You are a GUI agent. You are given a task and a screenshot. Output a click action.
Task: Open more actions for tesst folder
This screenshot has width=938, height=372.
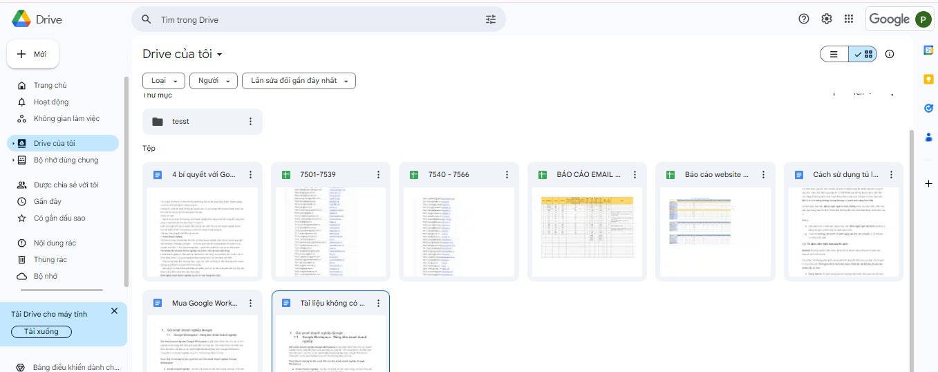click(x=250, y=122)
